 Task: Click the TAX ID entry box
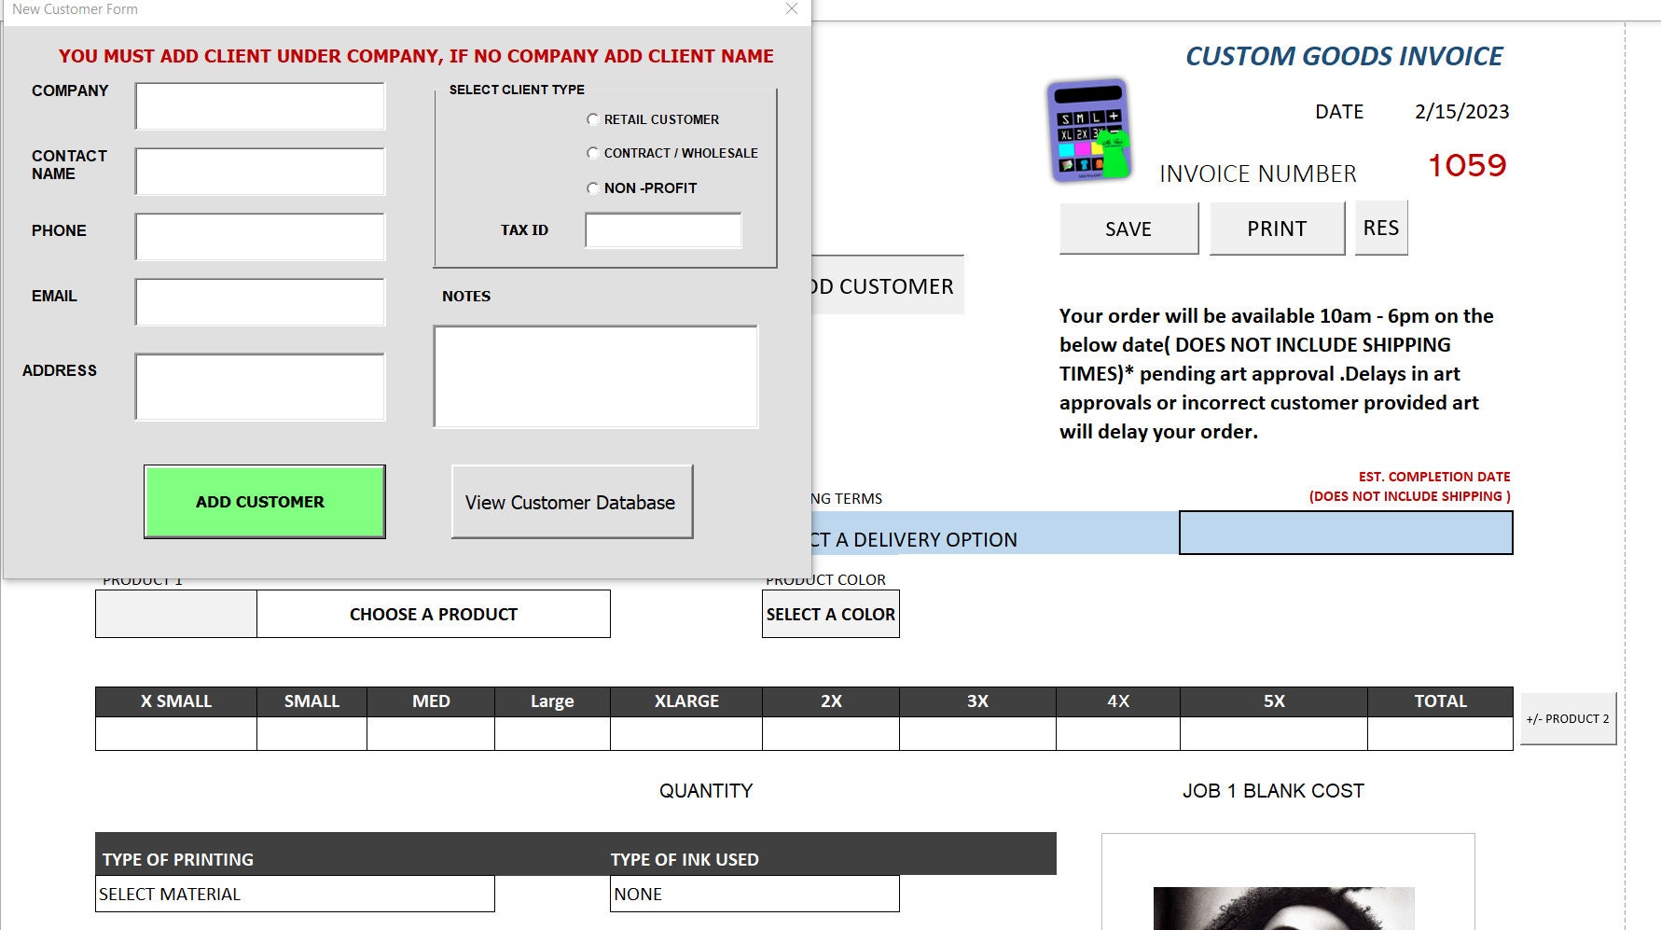click(x=662, y=229)
